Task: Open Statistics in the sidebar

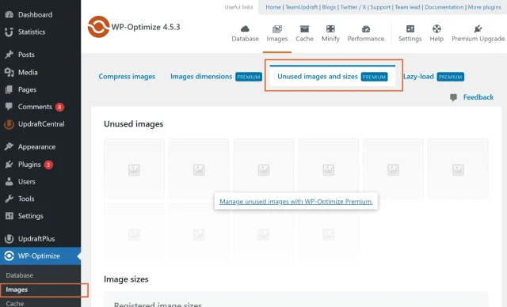Action: click(32, 32)
